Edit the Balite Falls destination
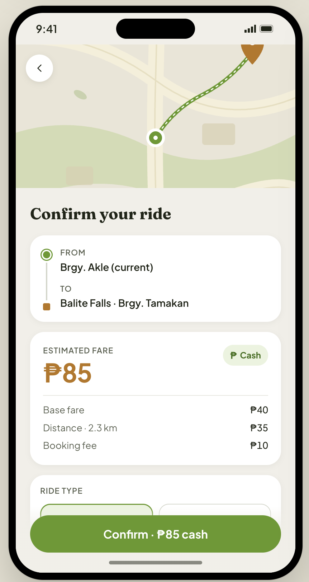The image size is (309, 582). click(x=124, y=303)
